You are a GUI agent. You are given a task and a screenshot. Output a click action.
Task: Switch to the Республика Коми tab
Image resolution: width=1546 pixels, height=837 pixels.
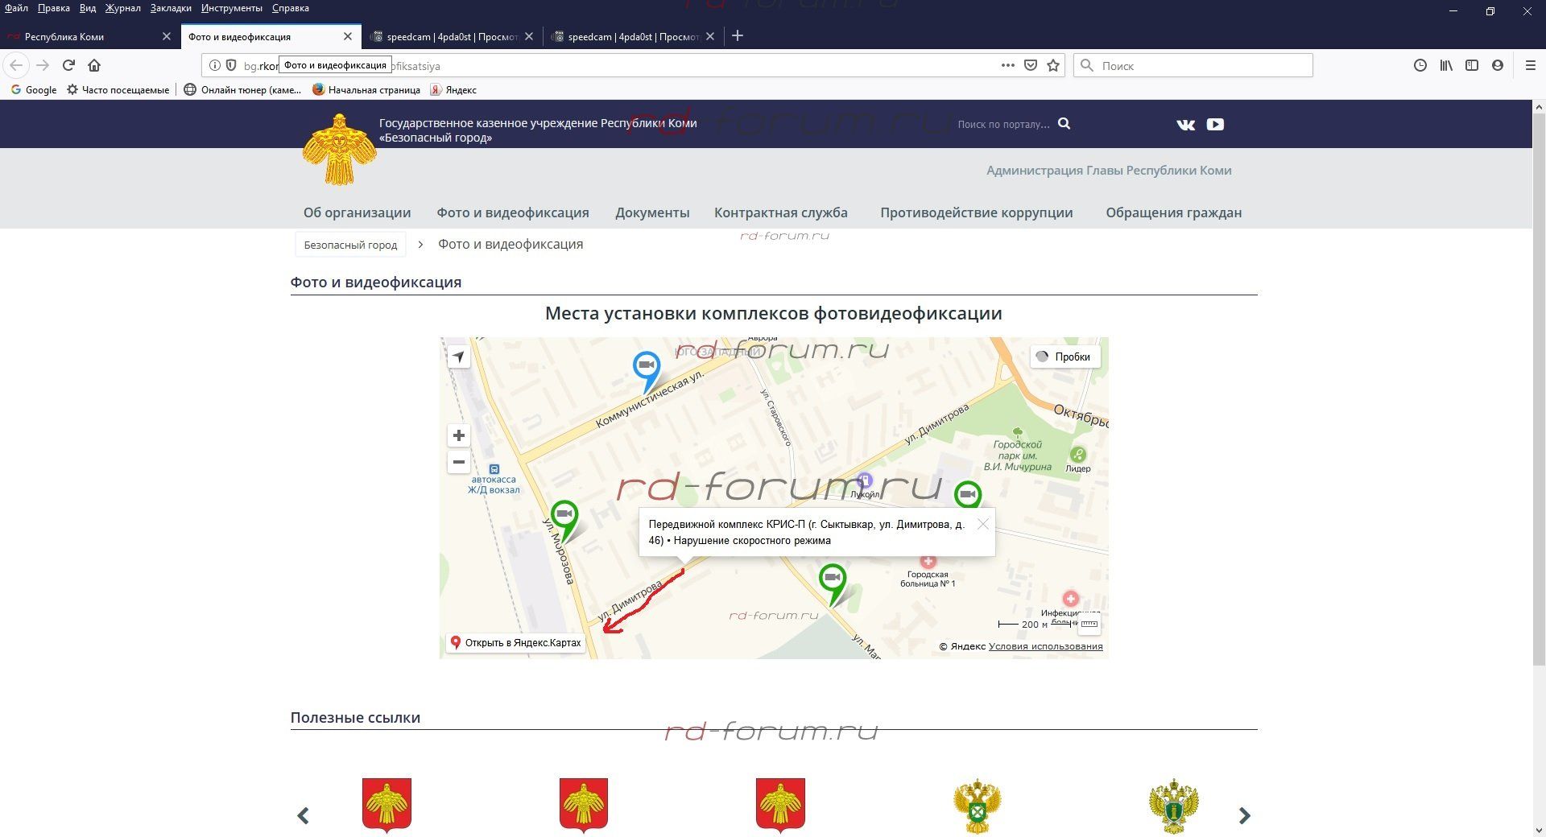pyautogui.click(x=81, y=36)
